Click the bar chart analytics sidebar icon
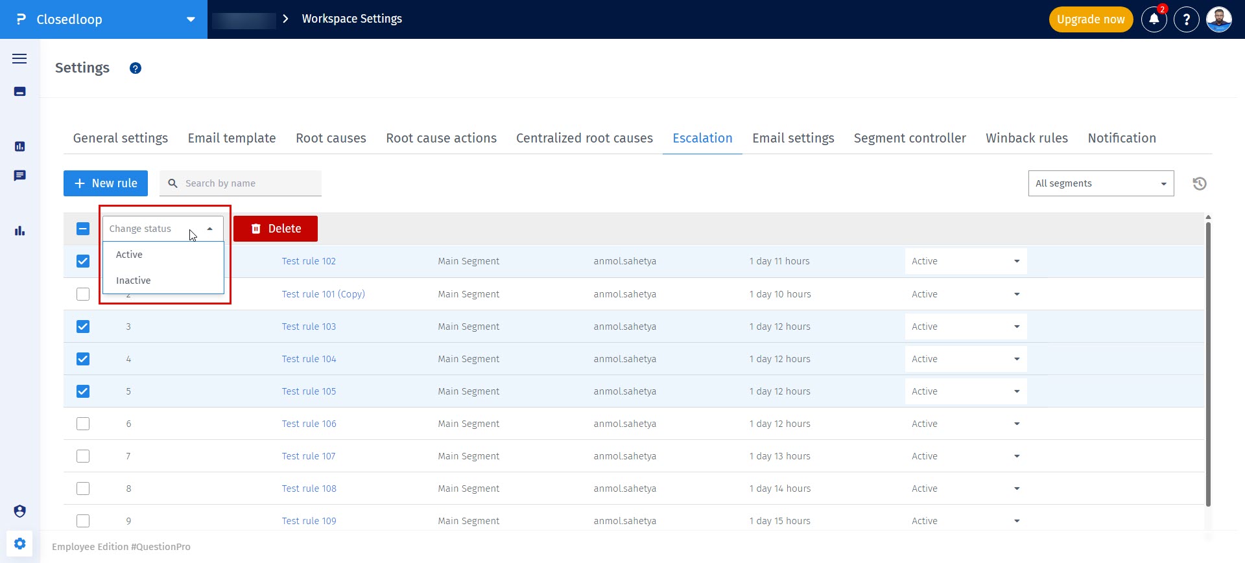The image size is (1245, 563). click(19, 231)
